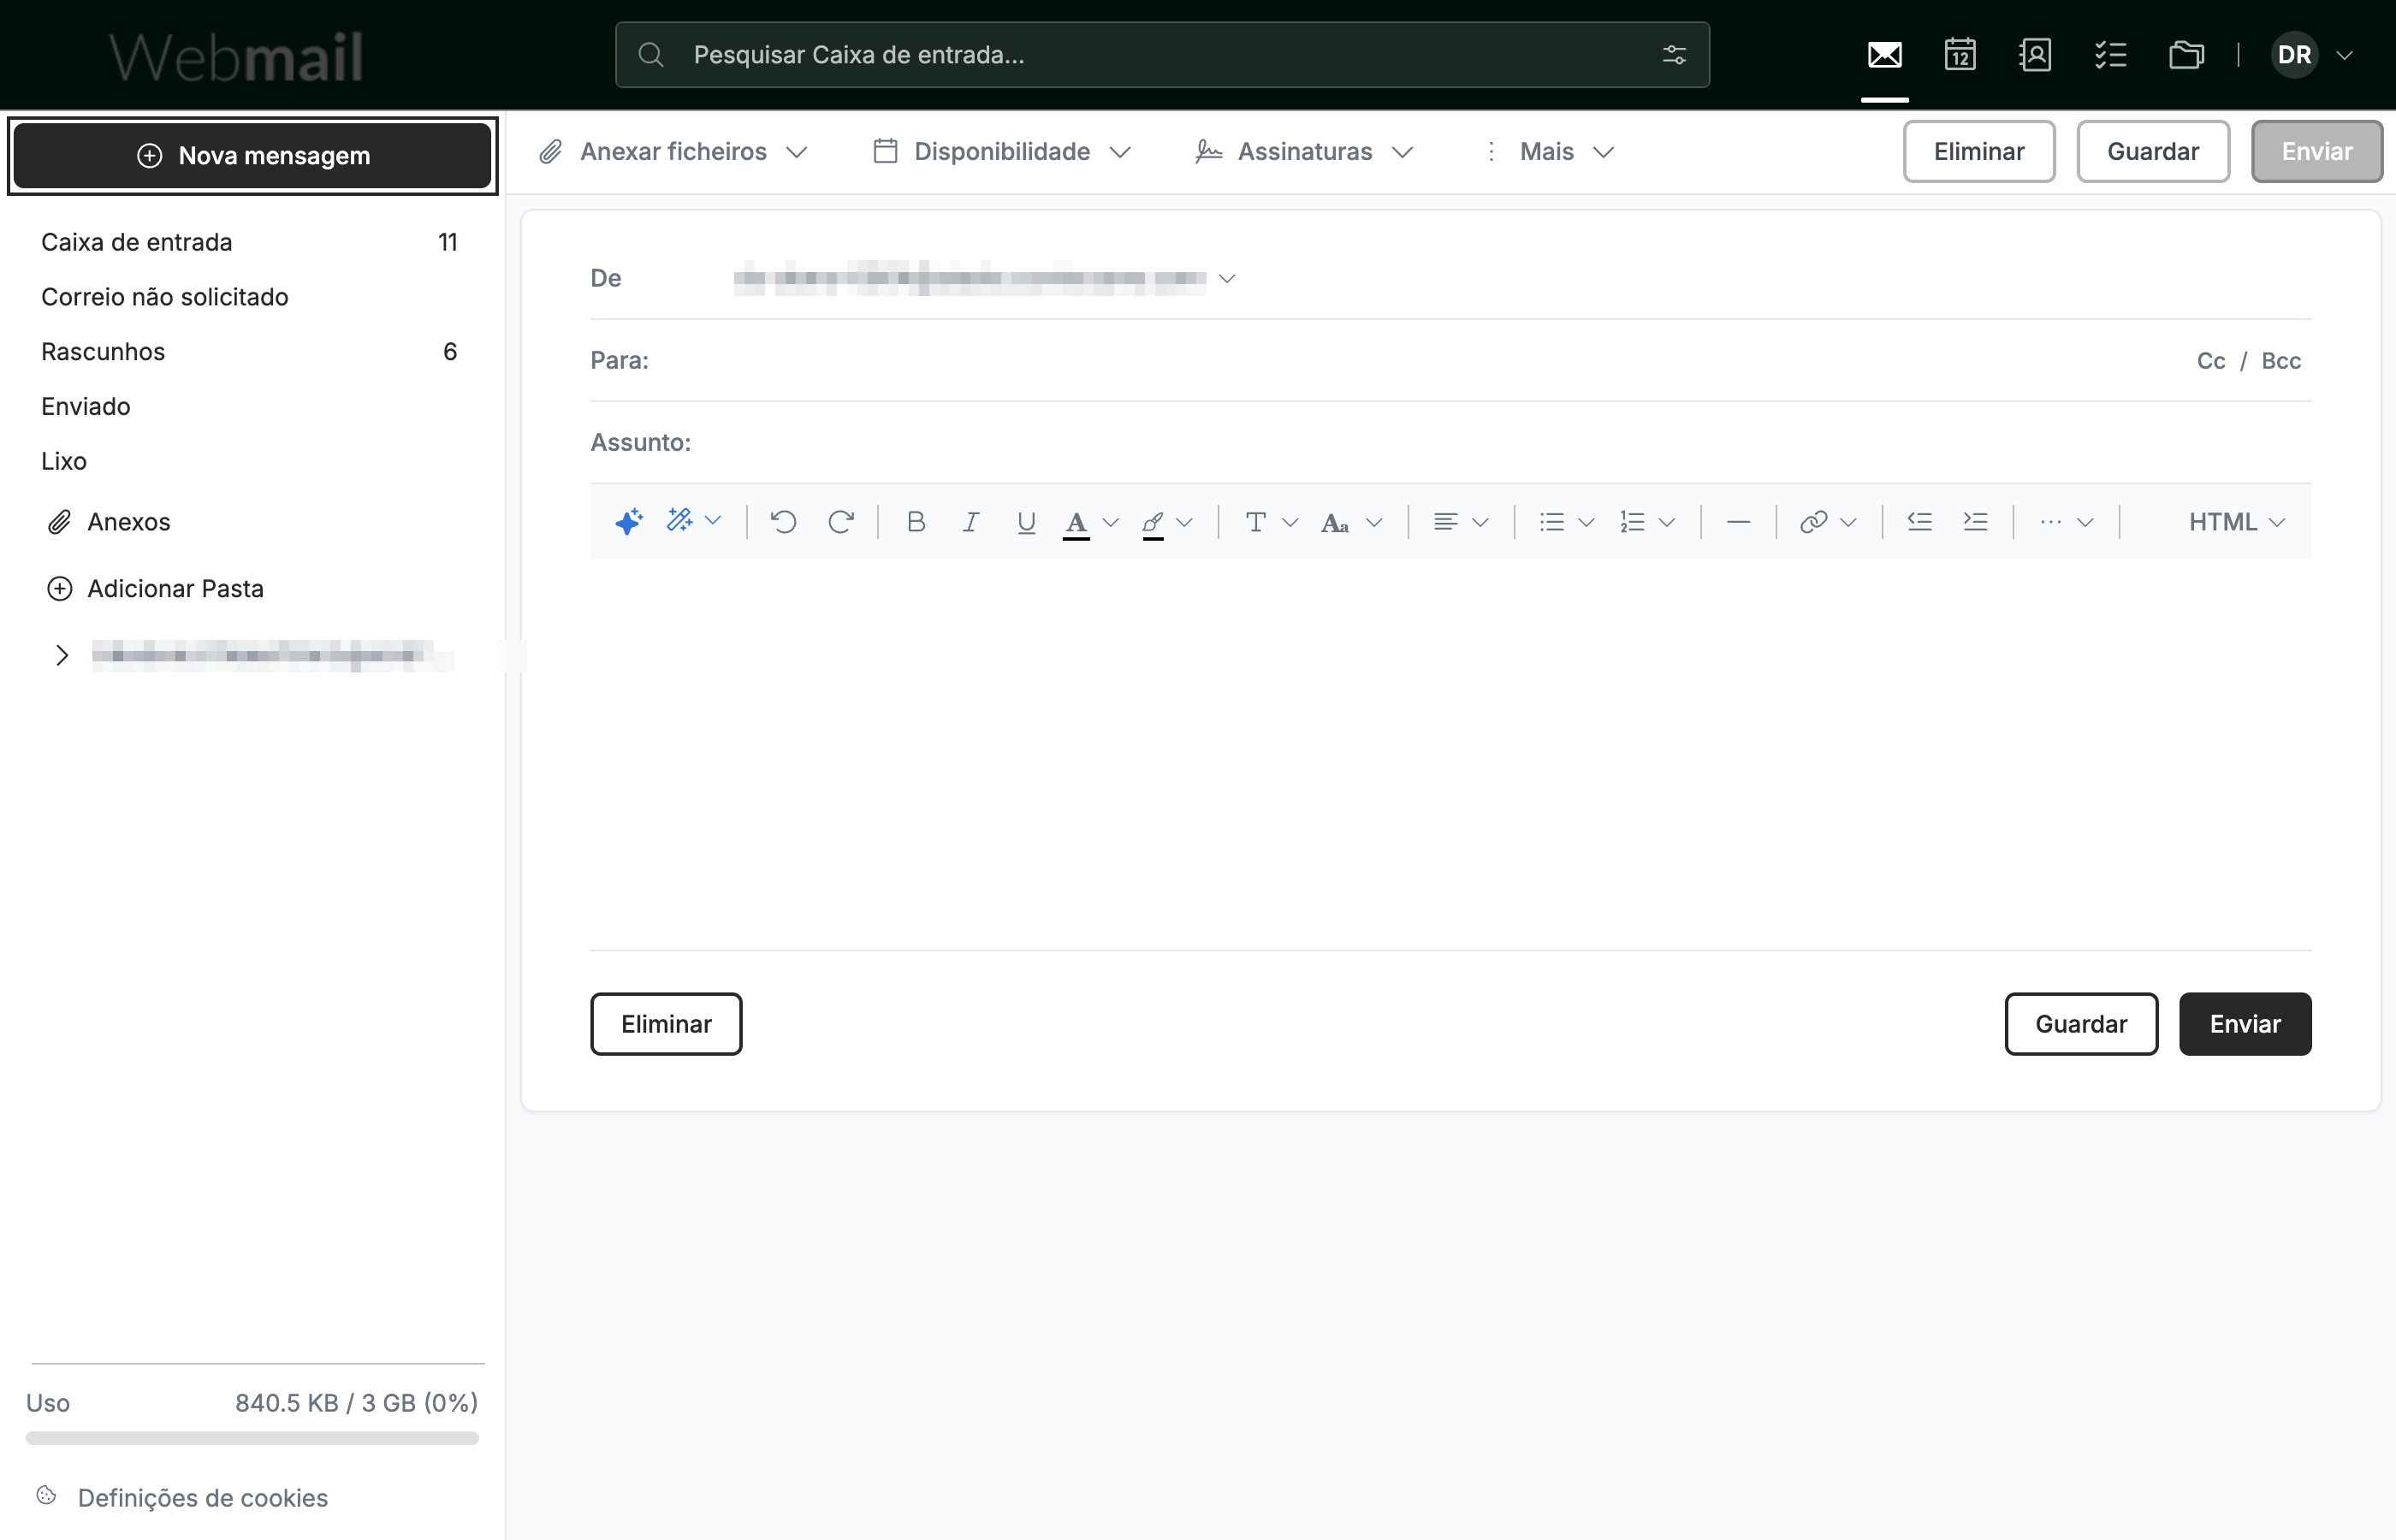Open Anexos paperclip item
This screenshot has width=2396, height=1540.
point(108,522)
